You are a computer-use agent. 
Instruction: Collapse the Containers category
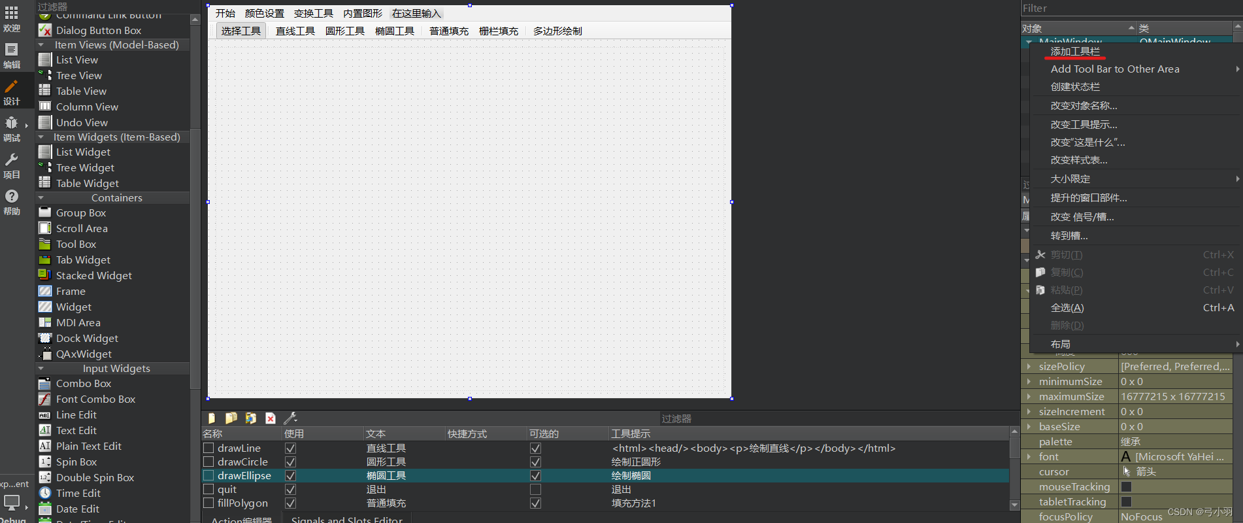[41, 197]
